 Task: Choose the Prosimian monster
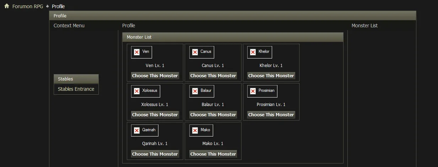271,115
